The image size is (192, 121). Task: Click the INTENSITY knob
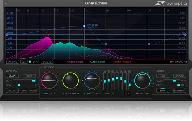[x=49, y=81]
